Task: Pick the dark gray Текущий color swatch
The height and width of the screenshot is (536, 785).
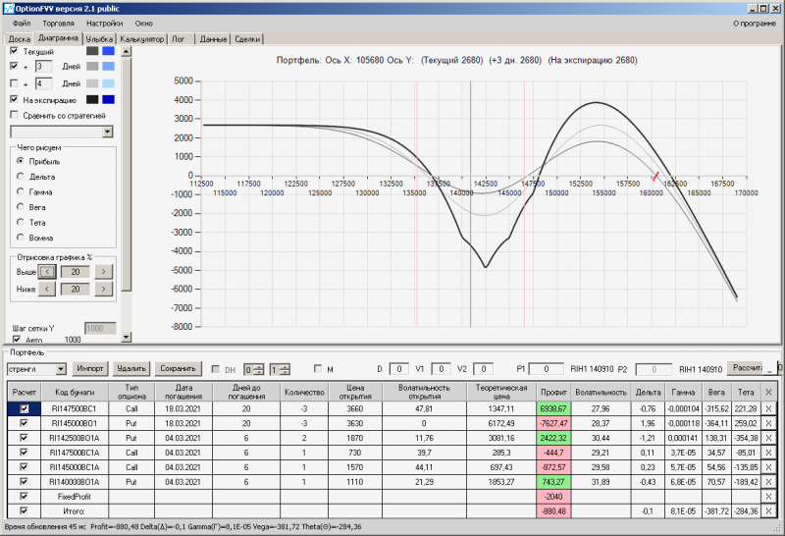Action: (92, 51)
